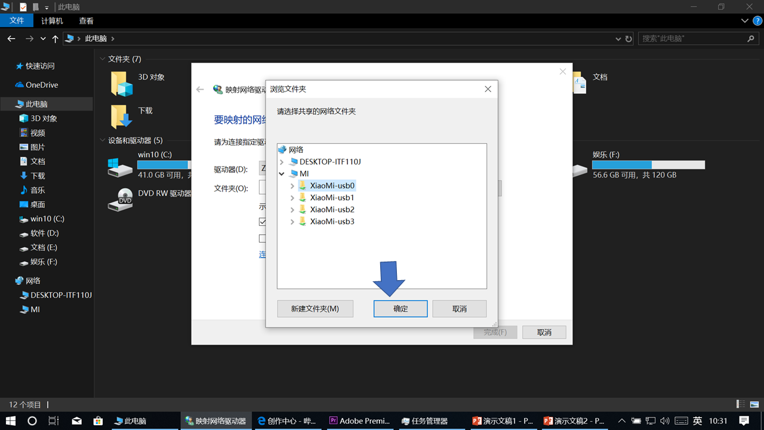Expand the DESKTOP-ITF110J node in the browse tree
Screen dimensions: 764x430
(x=282, y=162)
